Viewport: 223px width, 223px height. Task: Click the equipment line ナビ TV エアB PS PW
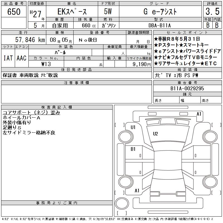pos(176,75)
